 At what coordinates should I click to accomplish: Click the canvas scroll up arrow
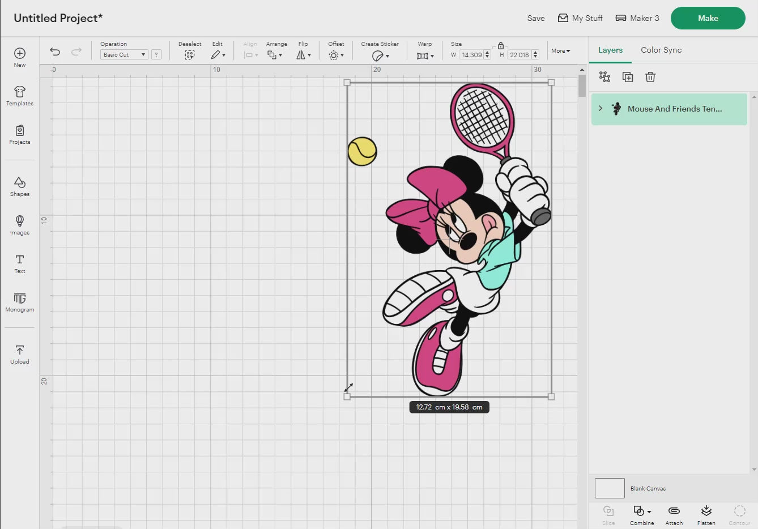coord(582,70)
